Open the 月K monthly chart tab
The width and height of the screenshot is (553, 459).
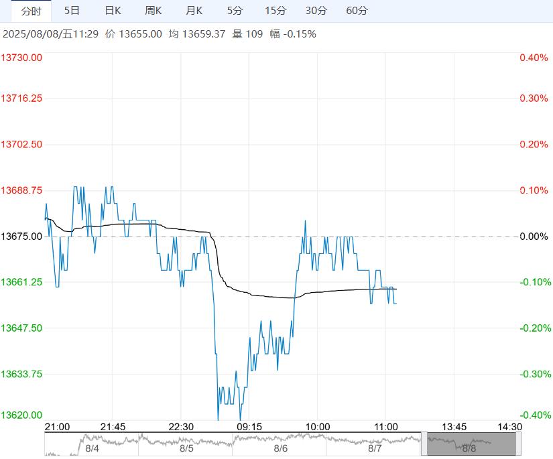coord(194,11)
